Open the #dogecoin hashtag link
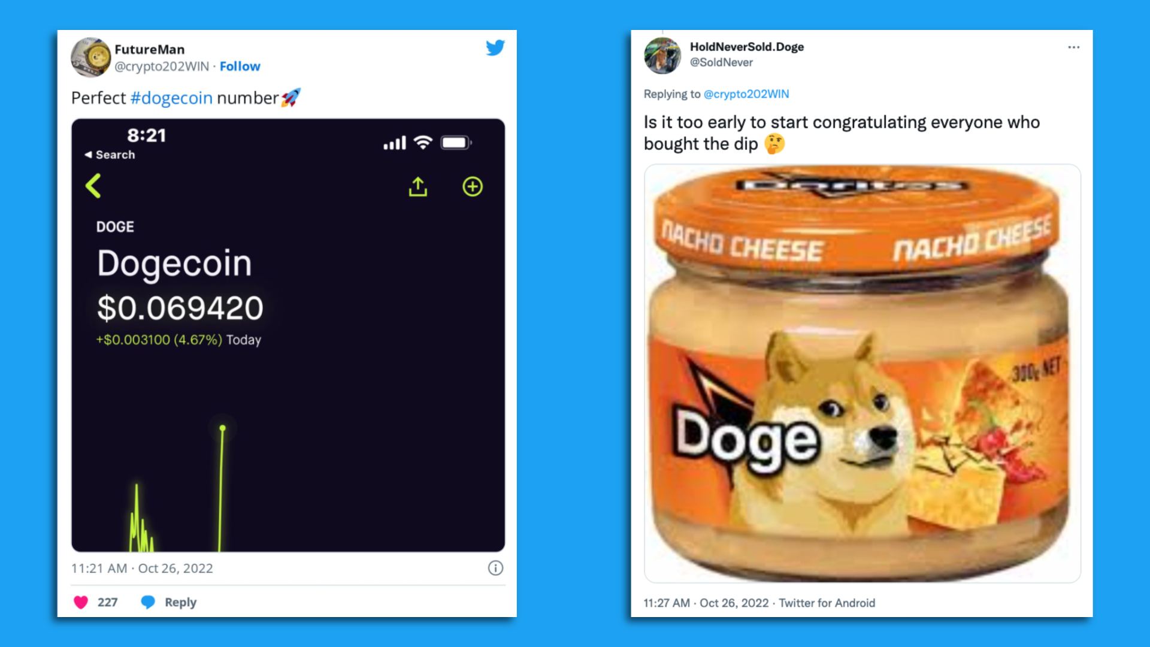Screen dimensions: 1150x647 click(x=171, y=98)
